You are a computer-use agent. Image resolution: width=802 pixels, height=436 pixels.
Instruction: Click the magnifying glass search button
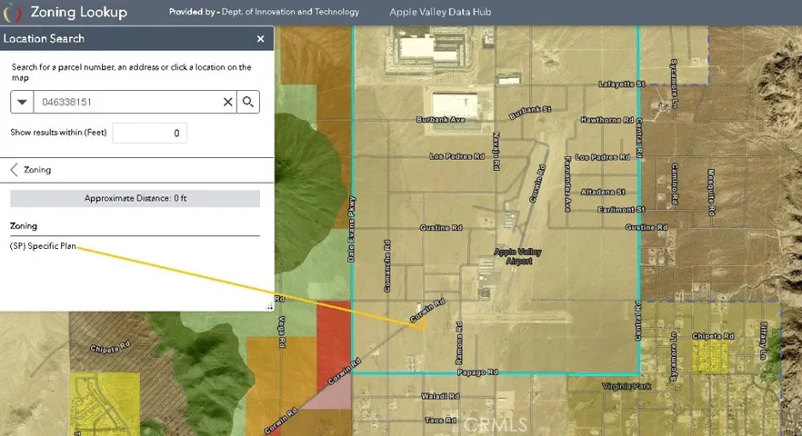pyautogui.click(x=248, y=102)
